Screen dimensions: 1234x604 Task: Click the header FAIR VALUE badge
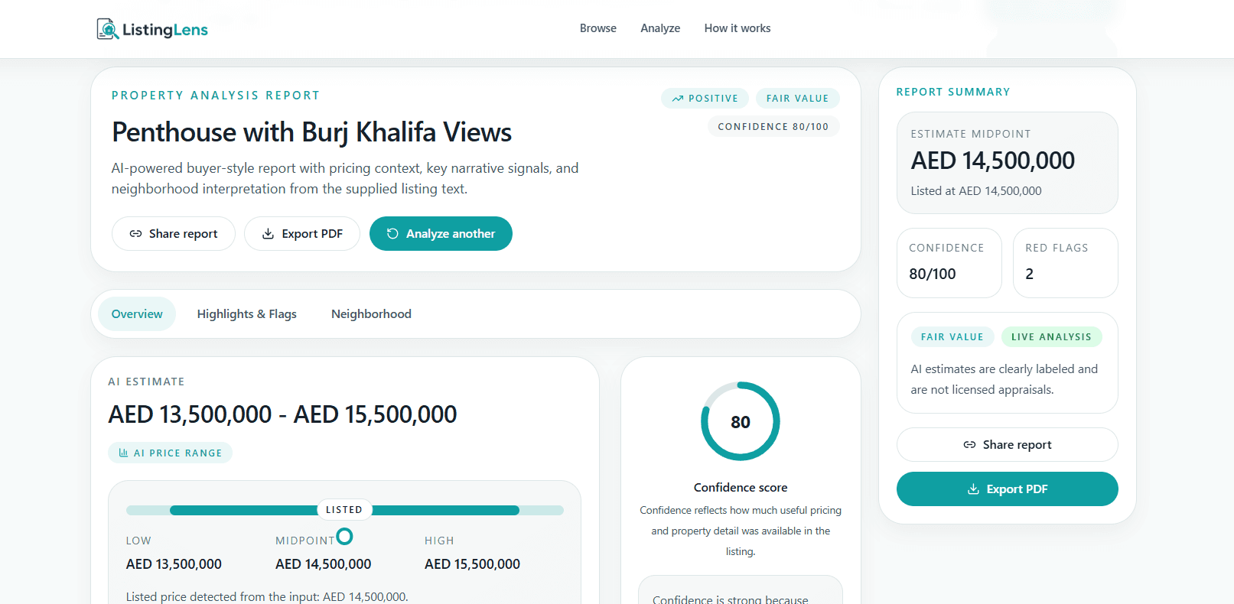798,99
